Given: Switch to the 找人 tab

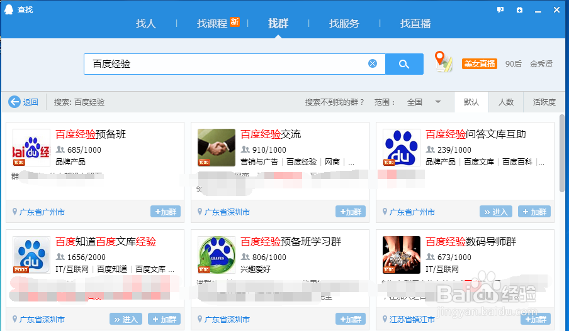Looking at the screenshot, I should pyautogui.click(x=146, y=23).
